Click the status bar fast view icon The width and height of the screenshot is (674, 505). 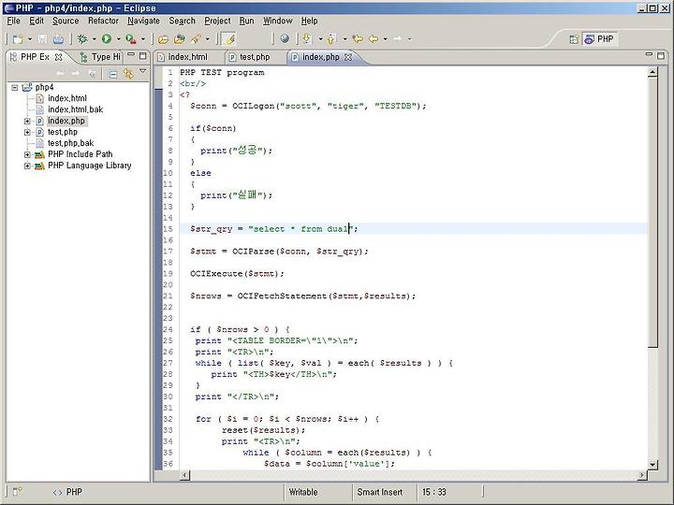(17, 491)
